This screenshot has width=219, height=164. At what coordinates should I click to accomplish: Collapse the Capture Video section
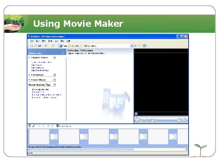point(55,58)
